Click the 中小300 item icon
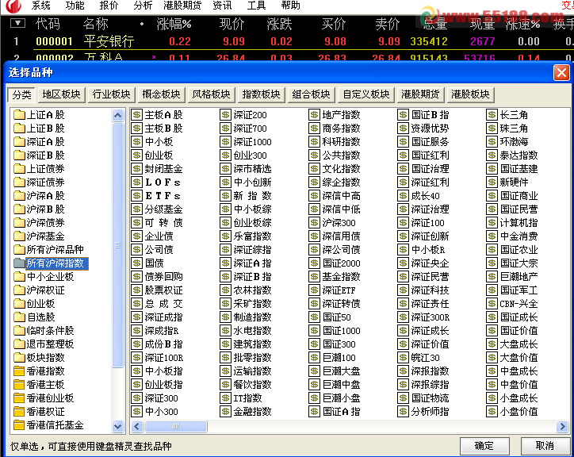The image size is (574, 457). pos(136,412)
